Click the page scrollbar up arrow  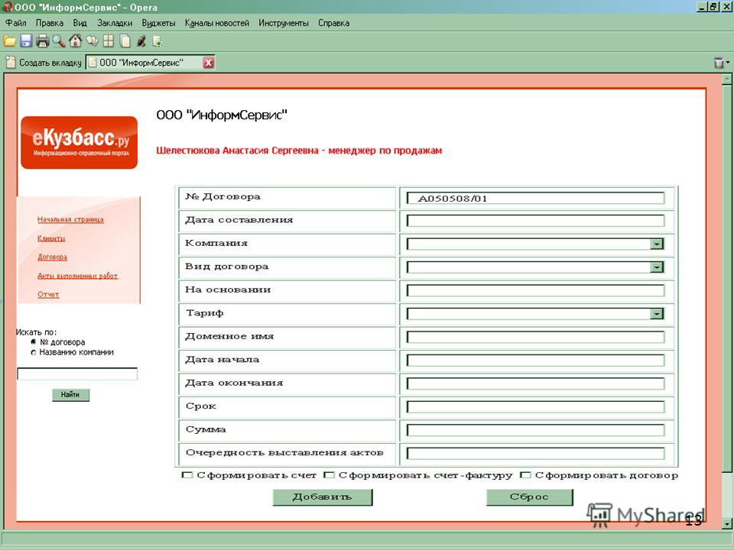coord(726,79)
